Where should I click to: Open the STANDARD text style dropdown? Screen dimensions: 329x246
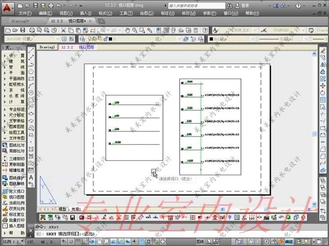[x=283, y=30]
